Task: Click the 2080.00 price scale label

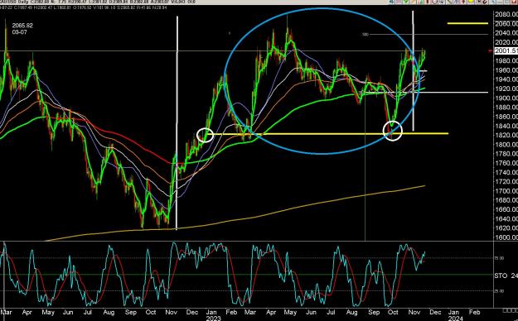Action: pyautogui.click(x=506, y=14)
